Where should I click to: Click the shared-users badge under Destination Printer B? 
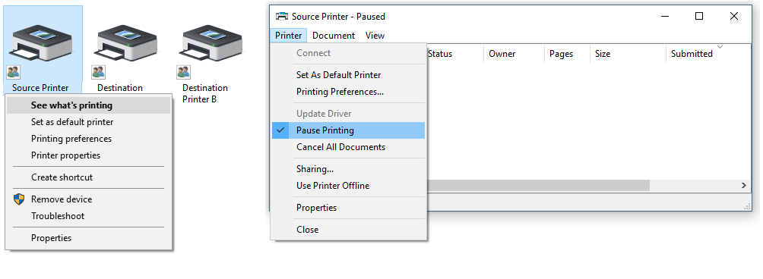click(183, 72)
